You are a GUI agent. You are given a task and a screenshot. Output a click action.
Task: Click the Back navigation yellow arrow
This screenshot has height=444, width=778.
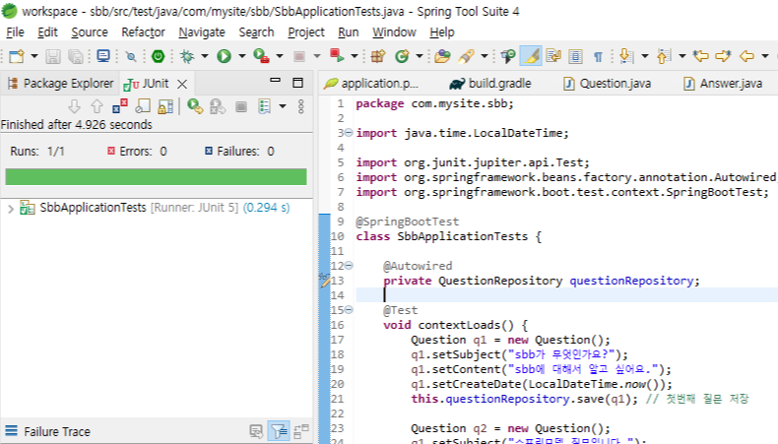point(746,56)
